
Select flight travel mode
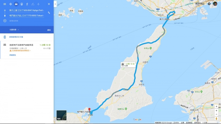(38, 4)
